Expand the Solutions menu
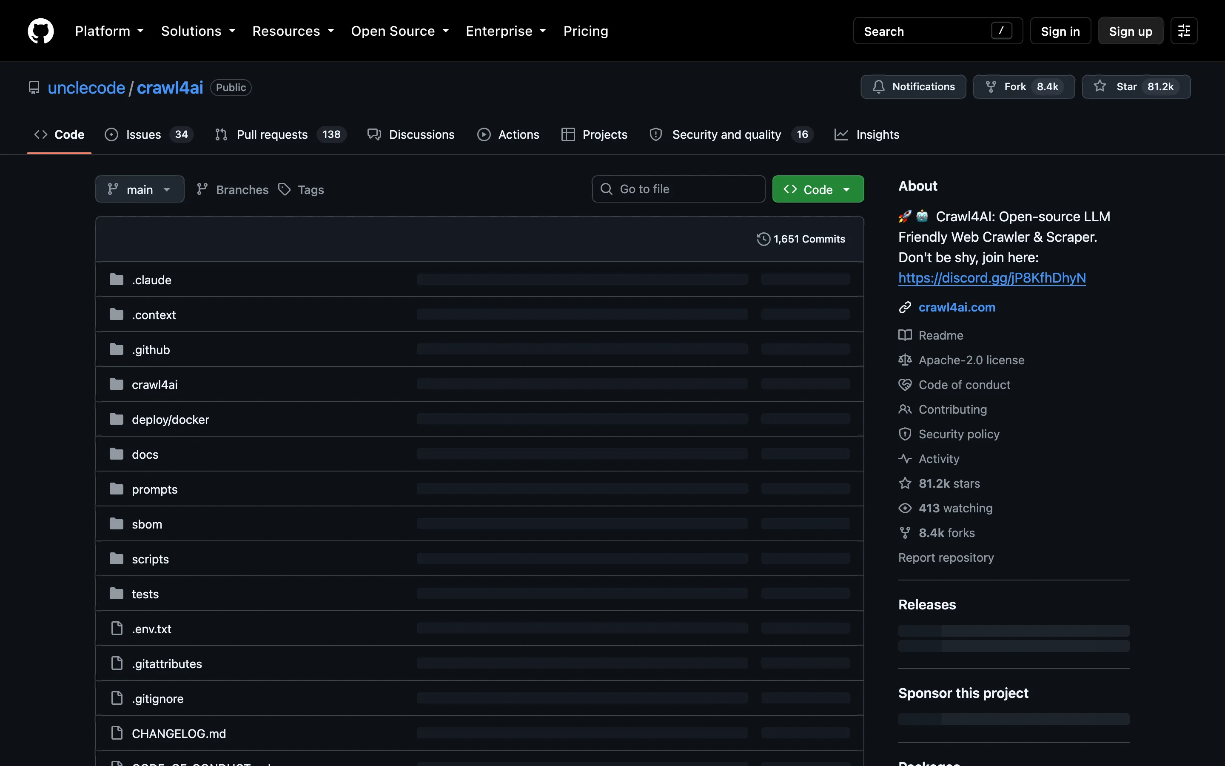This screenshot has width=1225, height=766. pyautogui.click(x=199, y=31)
